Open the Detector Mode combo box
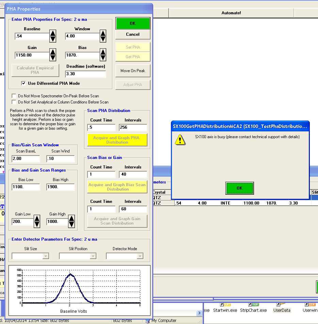The height and width of the screenshot is (324, 318). (140, 256)
